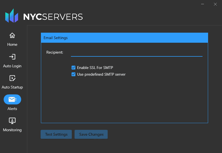Uncheck the Enable SSL For SMTP checkbox
222x153 pixels.
tap(73, 68)
